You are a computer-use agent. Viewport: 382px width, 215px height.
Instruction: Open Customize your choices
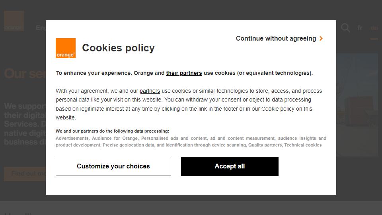tap(113, 166)
